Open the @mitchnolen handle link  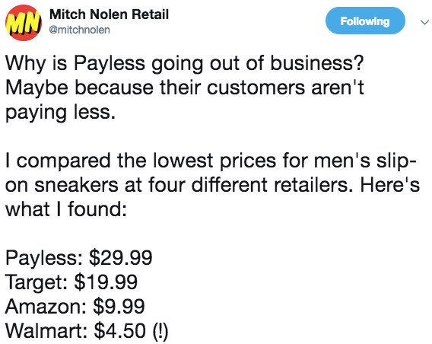(80, 30)
